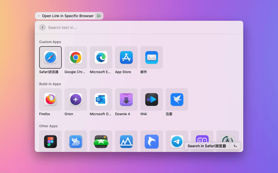Click the Search in Safari浏览器 button
The width and height of the screenshot is (278, 173).
207,146
